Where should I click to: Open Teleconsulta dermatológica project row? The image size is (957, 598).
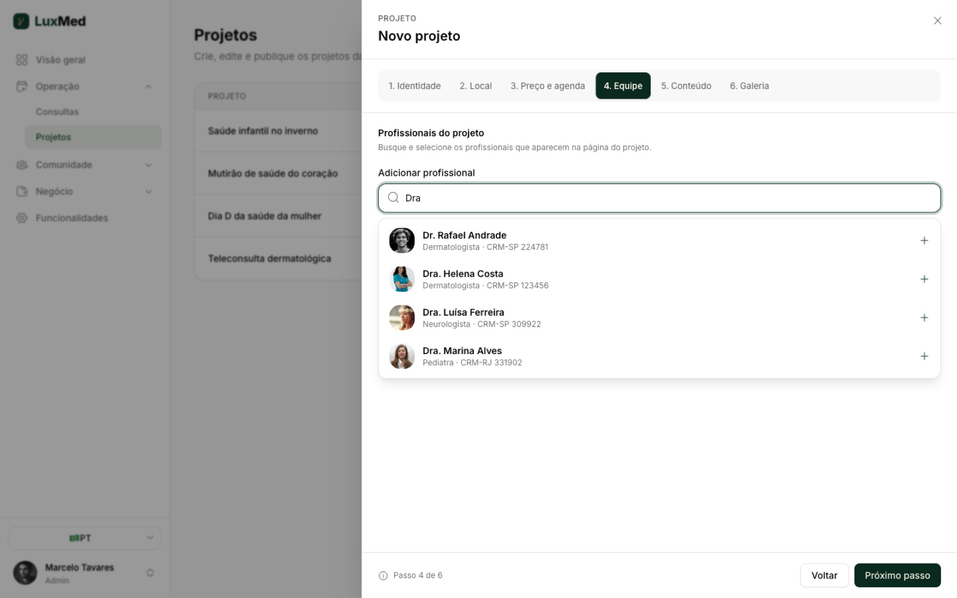pyautogui.click(x=279, y=258)
